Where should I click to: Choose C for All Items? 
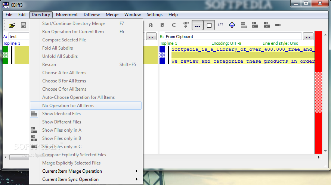click(86, 89)
